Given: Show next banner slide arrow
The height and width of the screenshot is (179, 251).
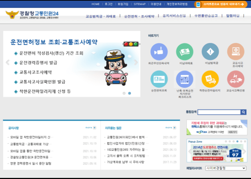Looking at the screenshot, I should (x=136, y=62).
